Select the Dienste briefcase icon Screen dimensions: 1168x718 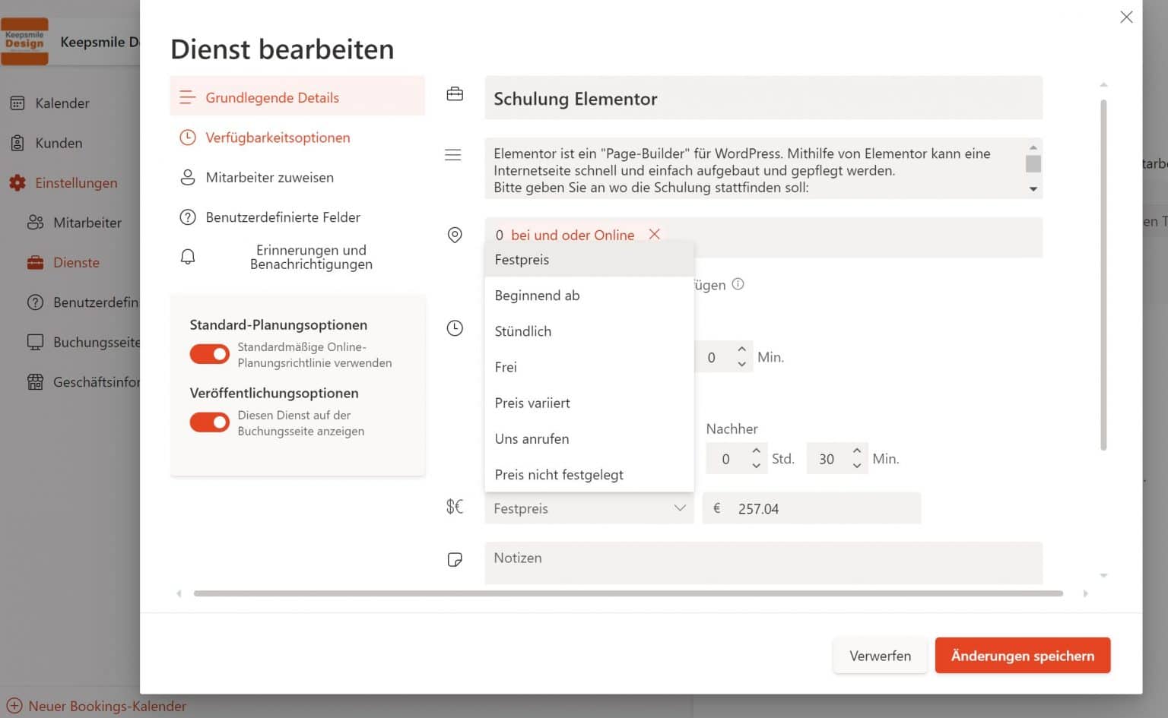coord(35,263)
